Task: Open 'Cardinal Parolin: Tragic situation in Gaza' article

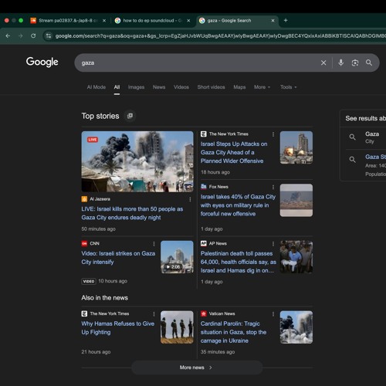Action: (x=233, y=332)
